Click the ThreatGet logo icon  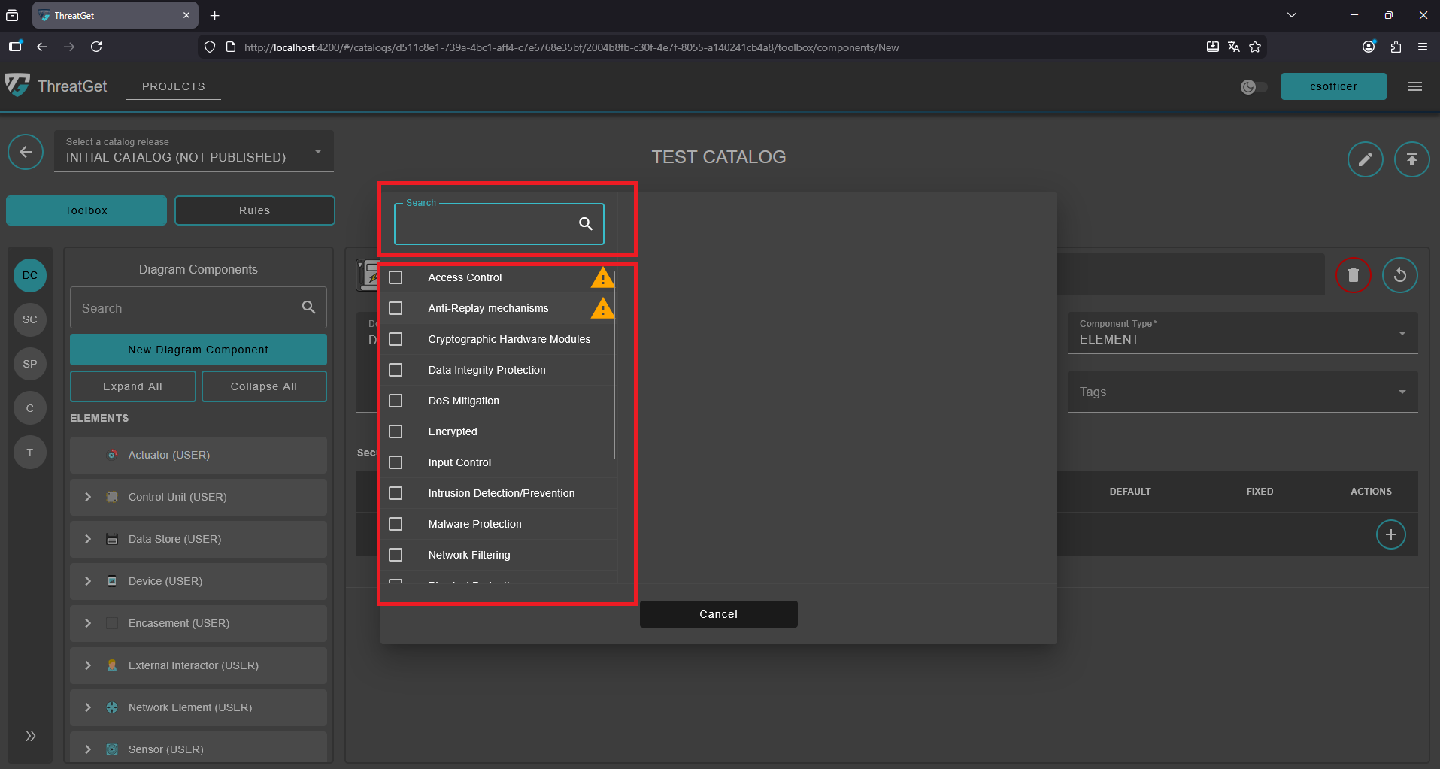point(18,86)
